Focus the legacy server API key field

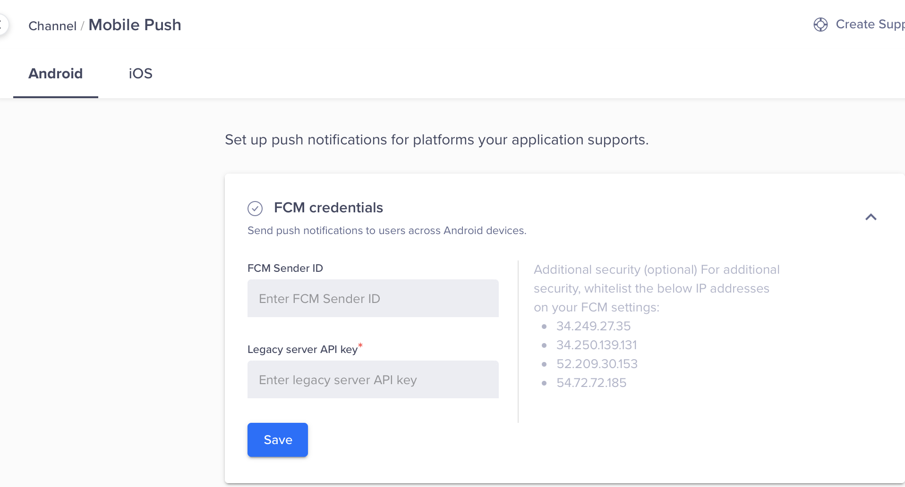coord(373,379)
